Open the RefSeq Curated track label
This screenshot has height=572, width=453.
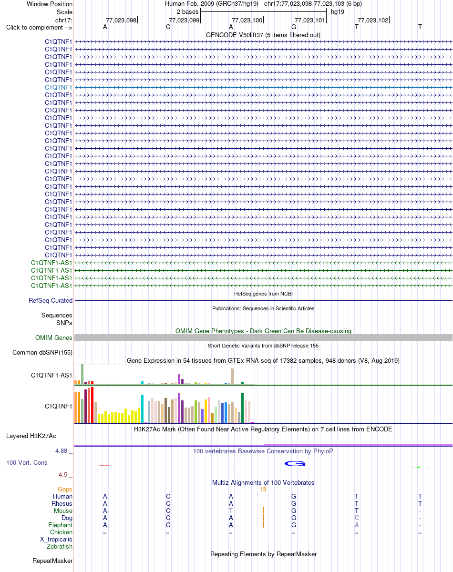[x=51, y=301]
